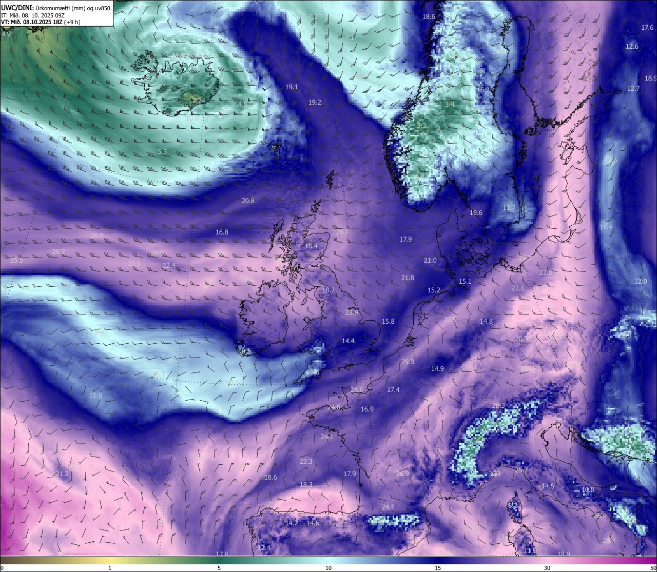
Task: Click the 30 tick on color scale
Action: point(547,568)
